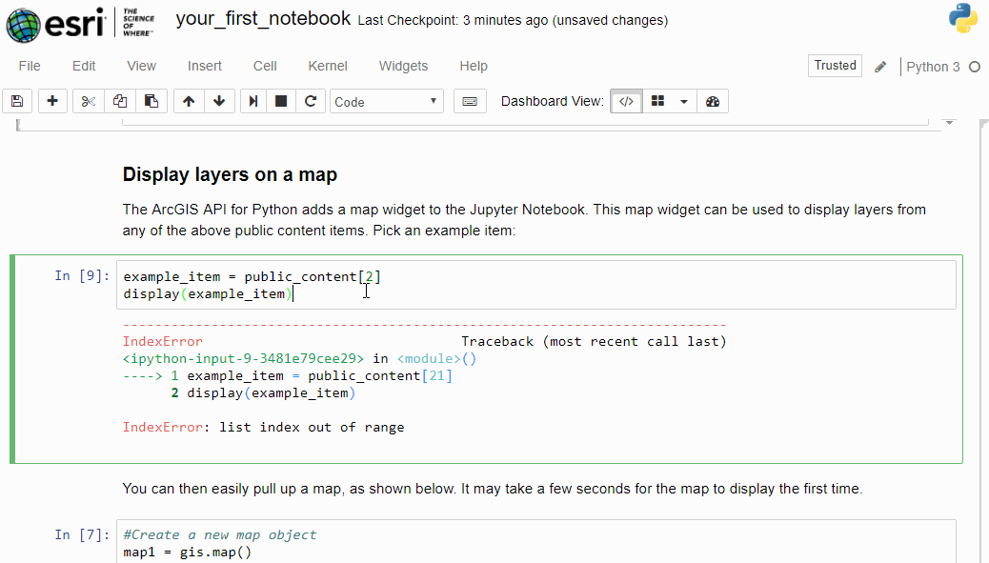
Task: Move selected cell up arrow
Action: click(x=189, y=102)
